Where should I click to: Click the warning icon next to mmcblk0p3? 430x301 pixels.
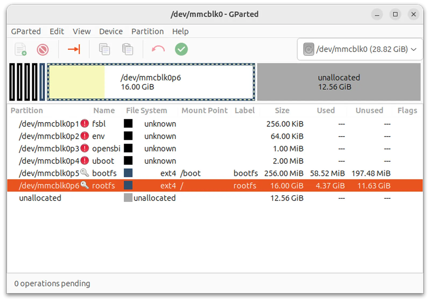(85, 148)
